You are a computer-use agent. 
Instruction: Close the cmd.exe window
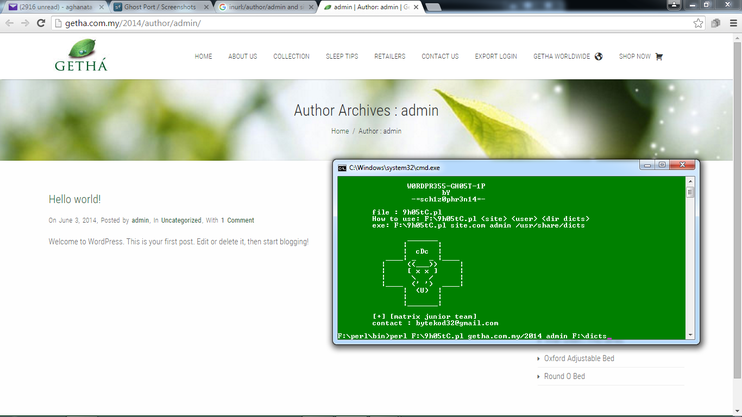pyautogui.click(x=682, y=165)
